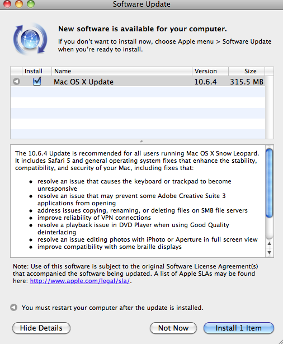
Task: Open the apple.com/legal/sla link
Action: coord(80,281)
